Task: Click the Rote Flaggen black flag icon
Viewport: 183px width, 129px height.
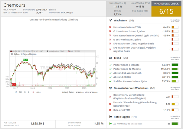Action: click(110, 117)
